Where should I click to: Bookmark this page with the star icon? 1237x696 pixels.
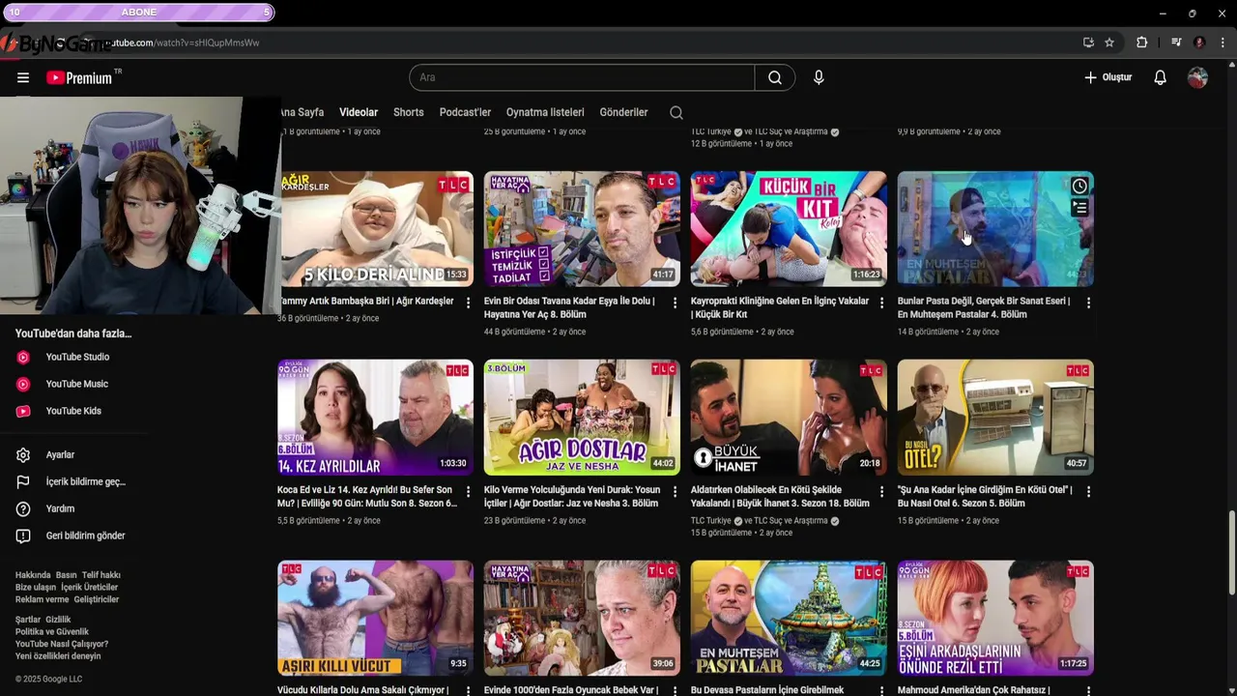pyautogui.click(x=1109, y=43)
